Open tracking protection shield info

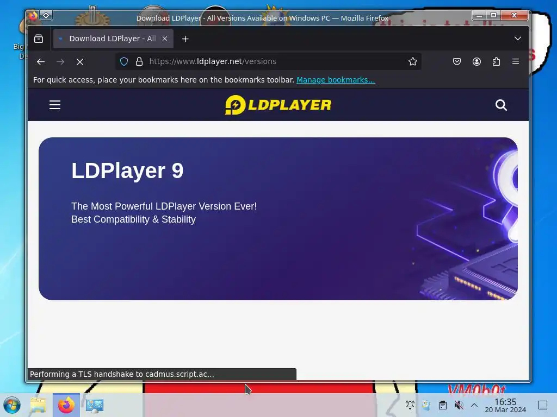[123, 61]
